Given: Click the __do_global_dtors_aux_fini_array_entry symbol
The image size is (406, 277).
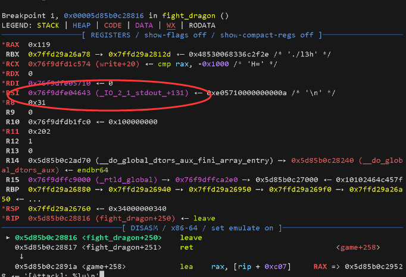Looking at the screenshot, I should [185, 160].
